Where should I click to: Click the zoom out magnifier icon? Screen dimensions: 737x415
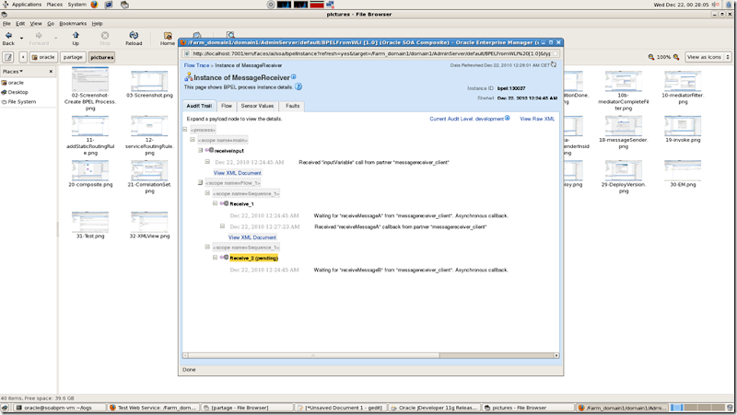click(651, 57)
